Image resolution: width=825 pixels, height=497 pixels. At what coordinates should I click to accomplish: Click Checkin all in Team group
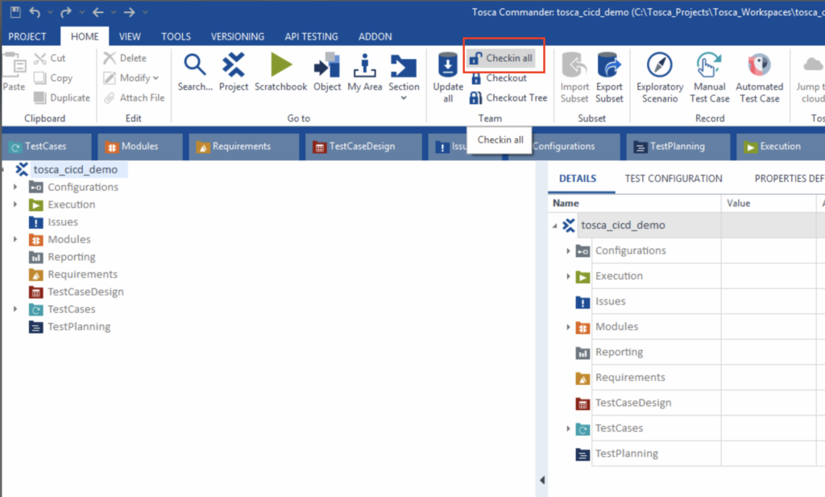pos(501,58)
